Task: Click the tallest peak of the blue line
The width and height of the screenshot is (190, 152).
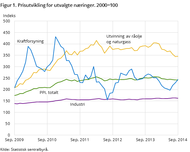Action: [x=56, y=37]
